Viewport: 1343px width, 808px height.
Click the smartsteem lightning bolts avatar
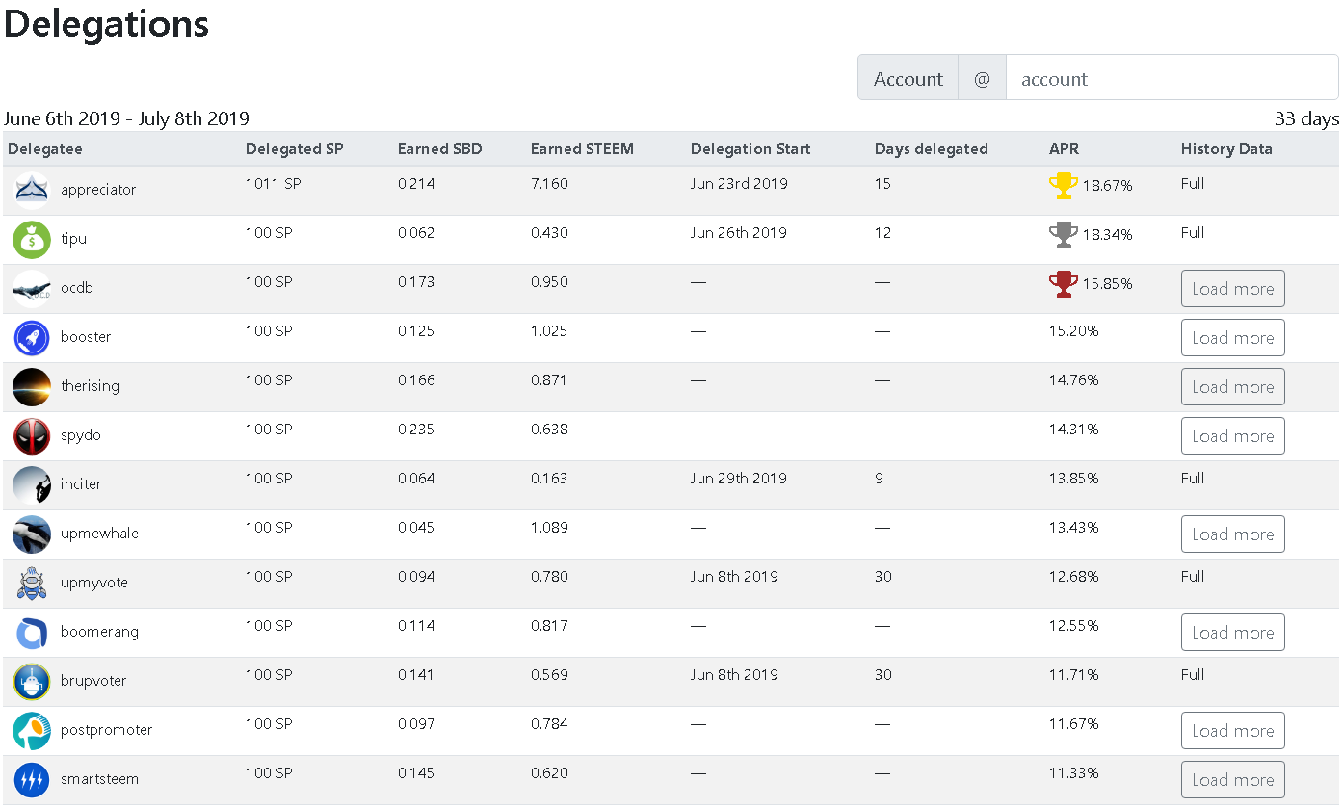tap(32, 780)
